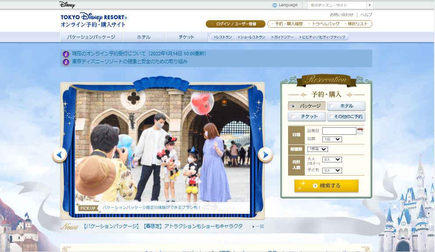Go to the ショーレストラン menu item

click(x=252, y=37)
